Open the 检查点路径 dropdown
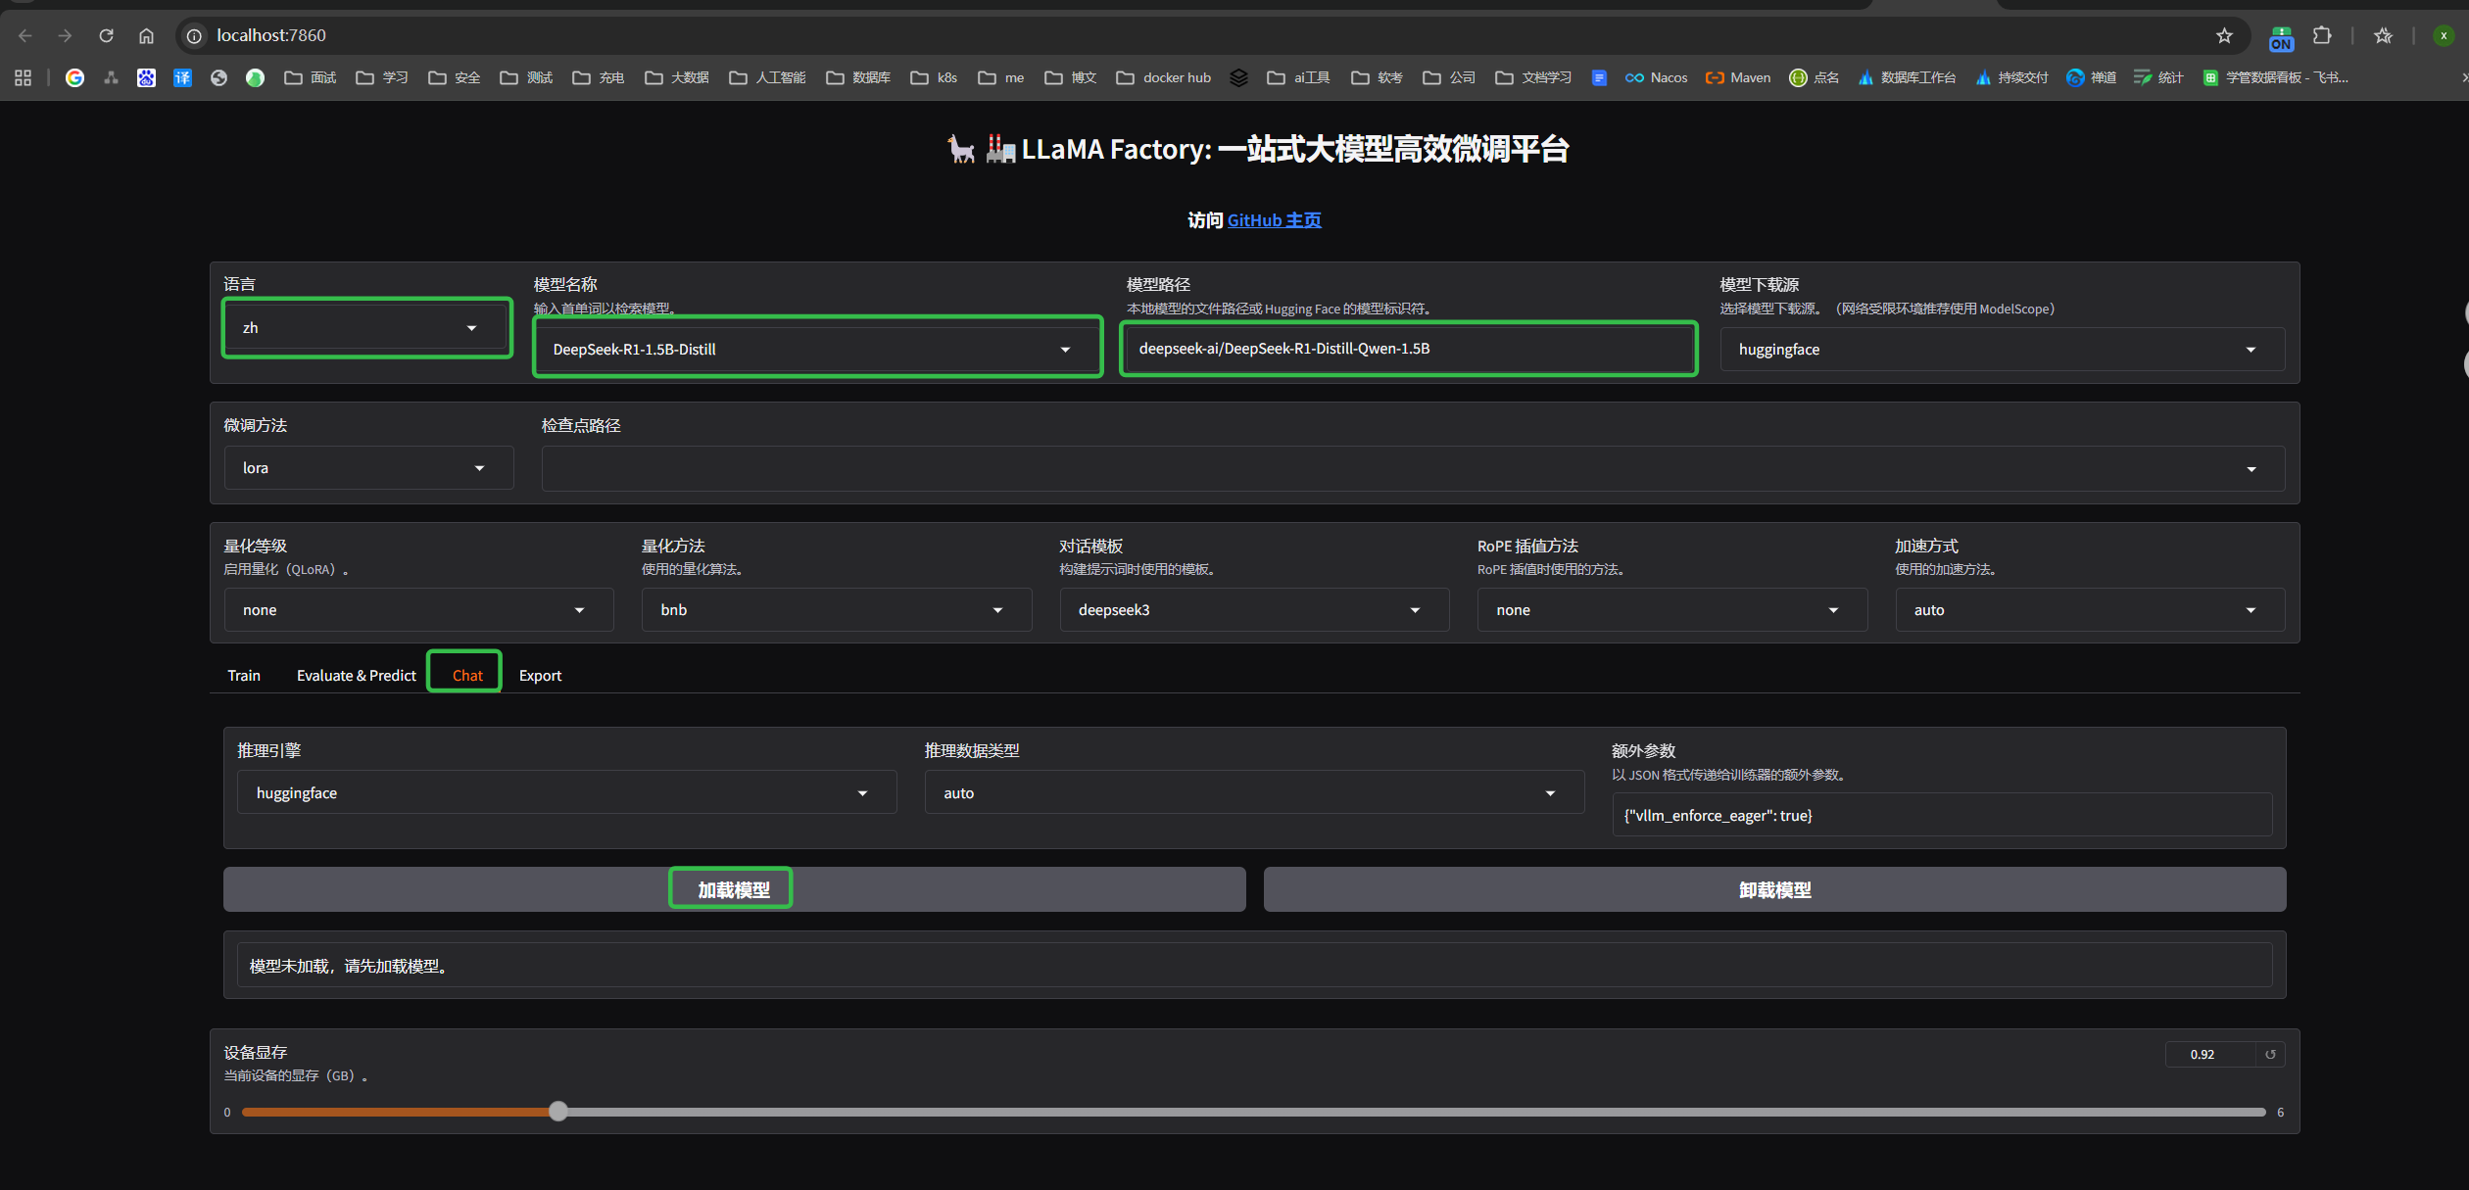 [x=1413, y=468]
